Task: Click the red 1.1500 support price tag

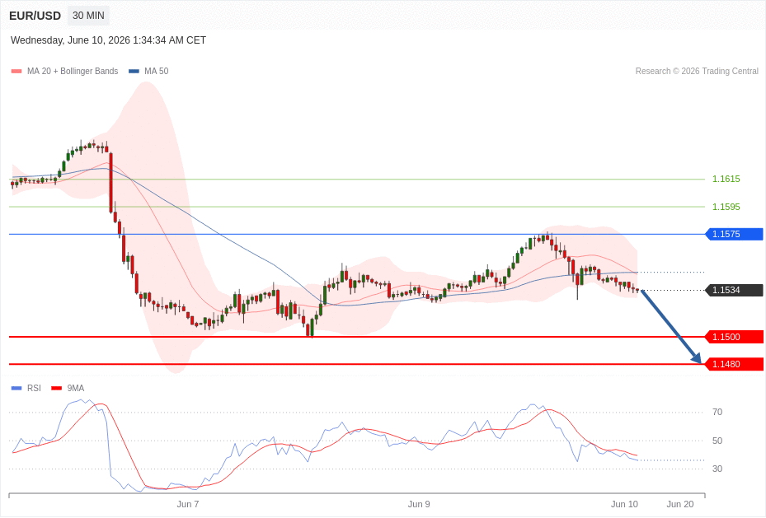Action: pyautogui.click(x=734, y=337)
